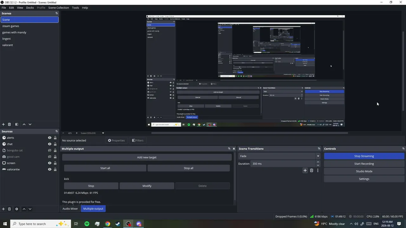The height and width of the screenshot is (228, 406).
Task: Move the selected source down
Action: pos(30,209)
